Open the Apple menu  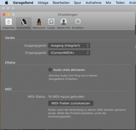7,2
